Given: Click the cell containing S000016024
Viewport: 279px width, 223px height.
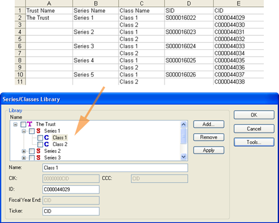Looking at the screenshot, I should tap(189, 46).
